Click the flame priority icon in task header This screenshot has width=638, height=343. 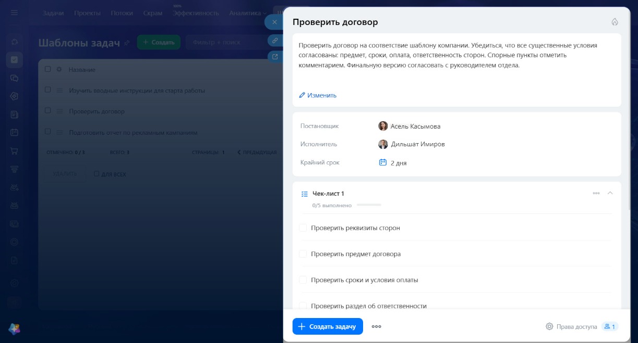point(615,22)
